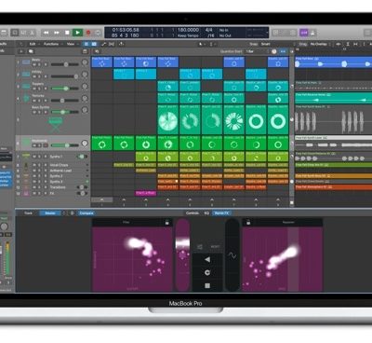This screenshot has height=343, width=372.
Task: Click the Gater vertical slider in Remix FX
Action: (x=183, y=254)
